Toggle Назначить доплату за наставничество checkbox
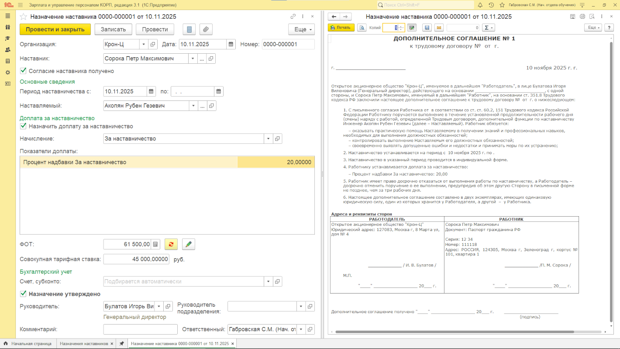Screen dimensions: 620x349 (23, 126)
